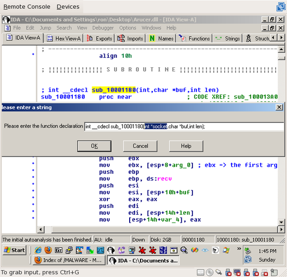Launch Firefox from the quick launch bar

[x=48, y=250]
